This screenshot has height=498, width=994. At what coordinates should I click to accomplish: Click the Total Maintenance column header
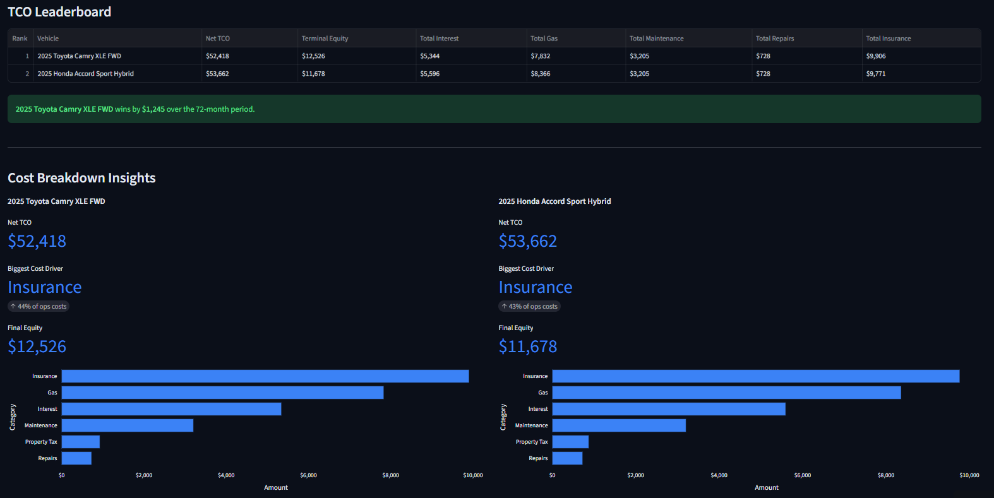coord(688,39)
